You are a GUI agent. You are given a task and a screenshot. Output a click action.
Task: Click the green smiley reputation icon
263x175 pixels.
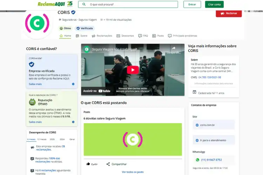32,102
